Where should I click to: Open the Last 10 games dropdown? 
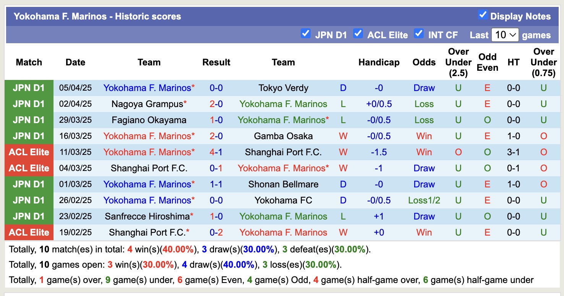[x=505, y=35]
